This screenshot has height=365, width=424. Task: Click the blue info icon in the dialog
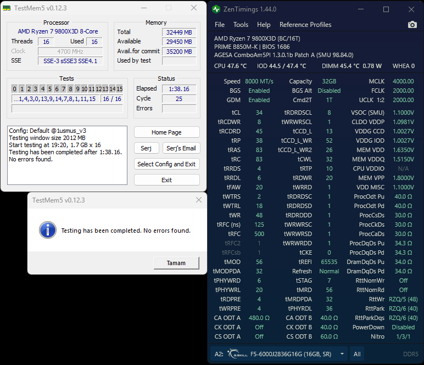pyautogui.click(x=48, y=230)
